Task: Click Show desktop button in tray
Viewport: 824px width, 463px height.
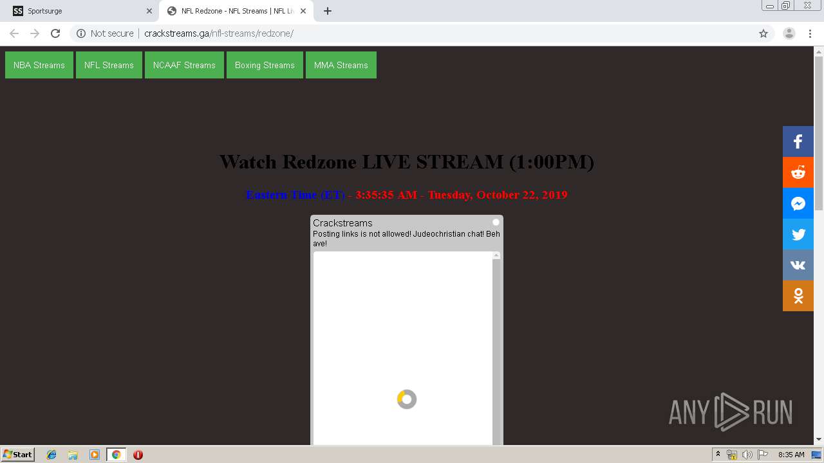Action: point(816,455)
